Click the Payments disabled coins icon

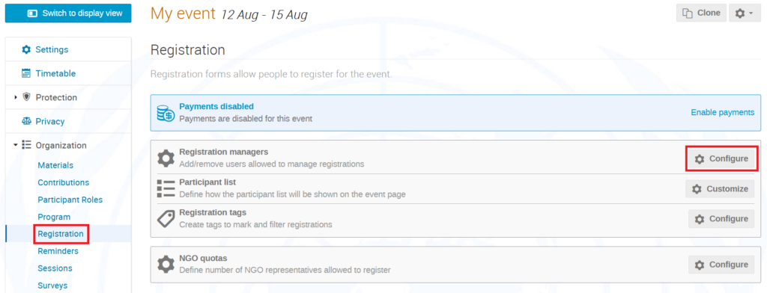pos(166,113)
